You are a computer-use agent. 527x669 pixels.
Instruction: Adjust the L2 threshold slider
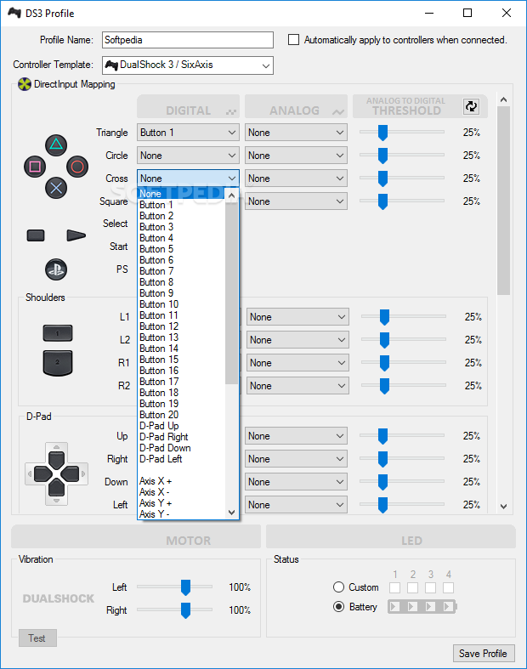click(x=384, y=340)
